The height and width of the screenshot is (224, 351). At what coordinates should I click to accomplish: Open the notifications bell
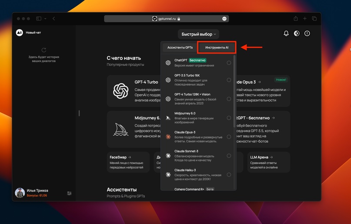click(x=286, y=33)
